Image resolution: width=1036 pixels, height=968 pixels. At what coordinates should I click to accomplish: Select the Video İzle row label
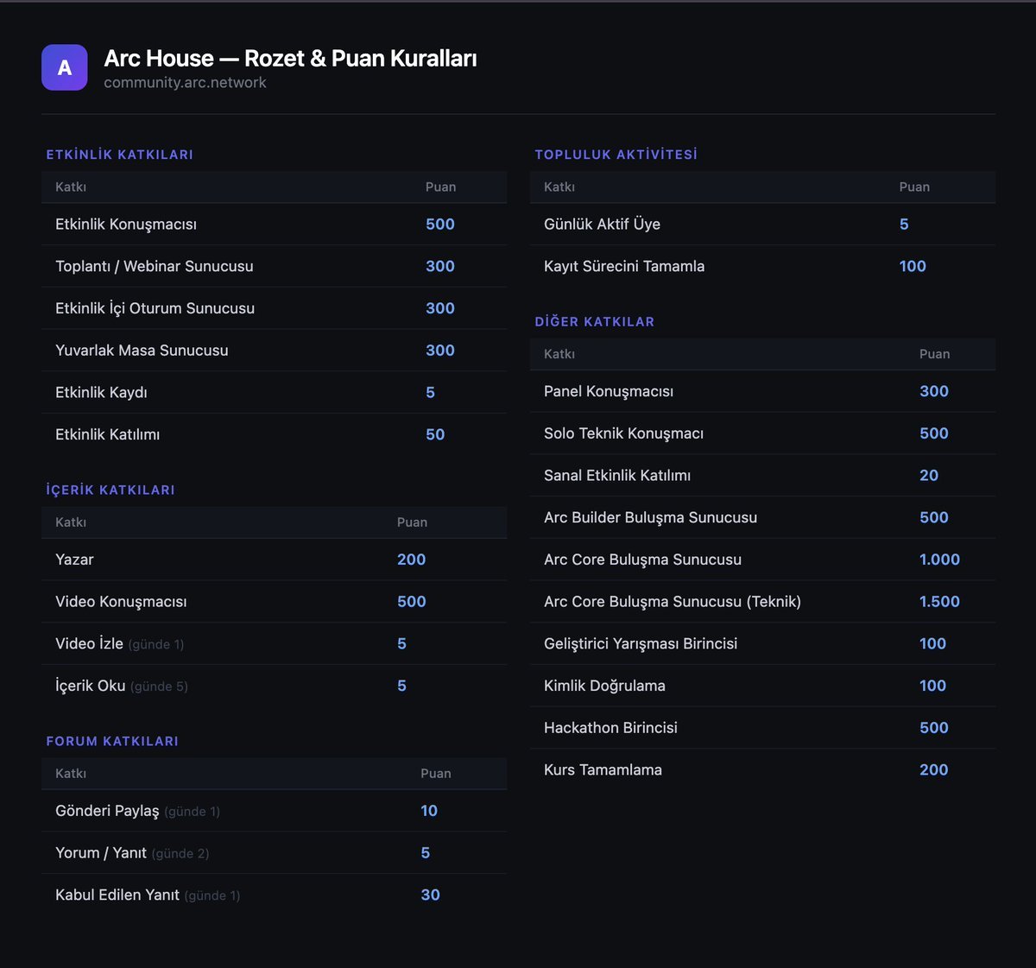pyautogui.click(x=89, y=643)
